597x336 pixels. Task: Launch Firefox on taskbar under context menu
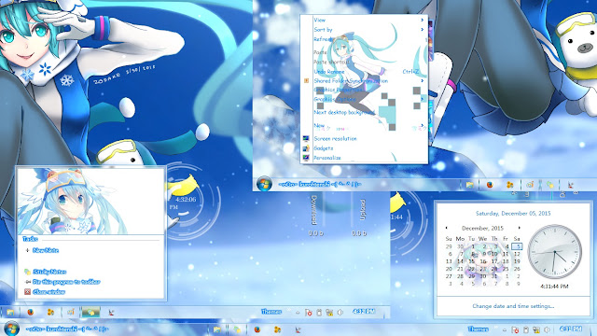click(x=490, y=185)
